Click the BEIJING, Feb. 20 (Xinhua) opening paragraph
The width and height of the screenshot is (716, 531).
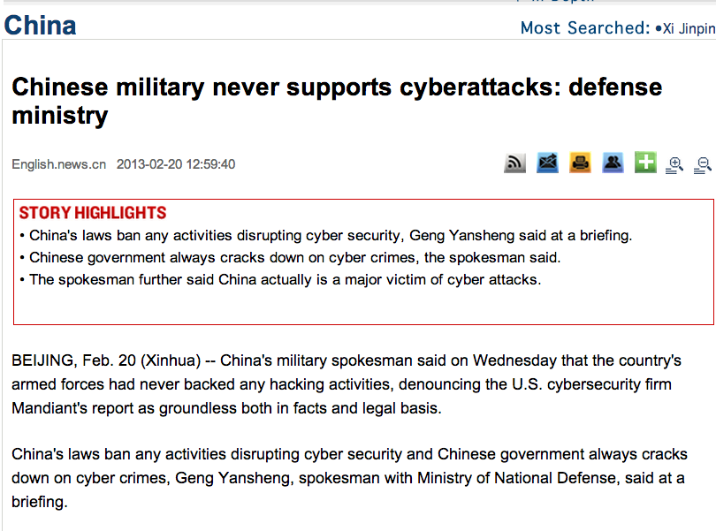point(347,384)
